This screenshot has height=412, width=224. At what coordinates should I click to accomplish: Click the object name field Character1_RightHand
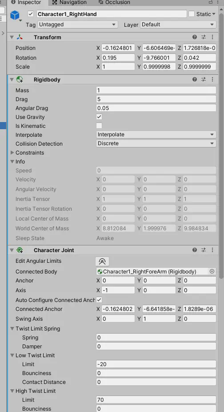112,14
